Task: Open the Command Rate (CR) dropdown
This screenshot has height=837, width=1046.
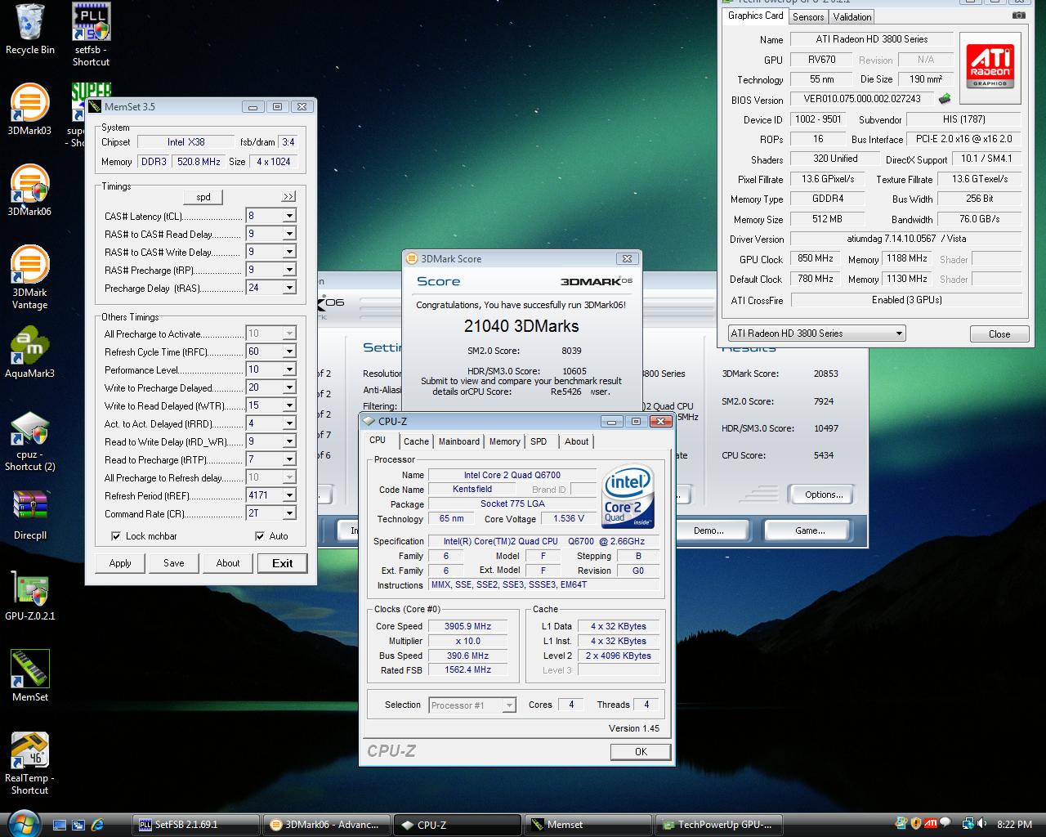Action: (x=288, y=513)
